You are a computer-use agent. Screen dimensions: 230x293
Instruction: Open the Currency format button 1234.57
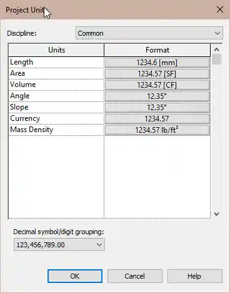pos(157,119)
